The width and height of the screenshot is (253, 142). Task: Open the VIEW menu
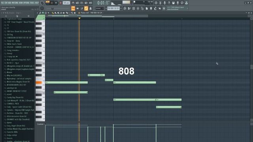(x=21, y=3)
